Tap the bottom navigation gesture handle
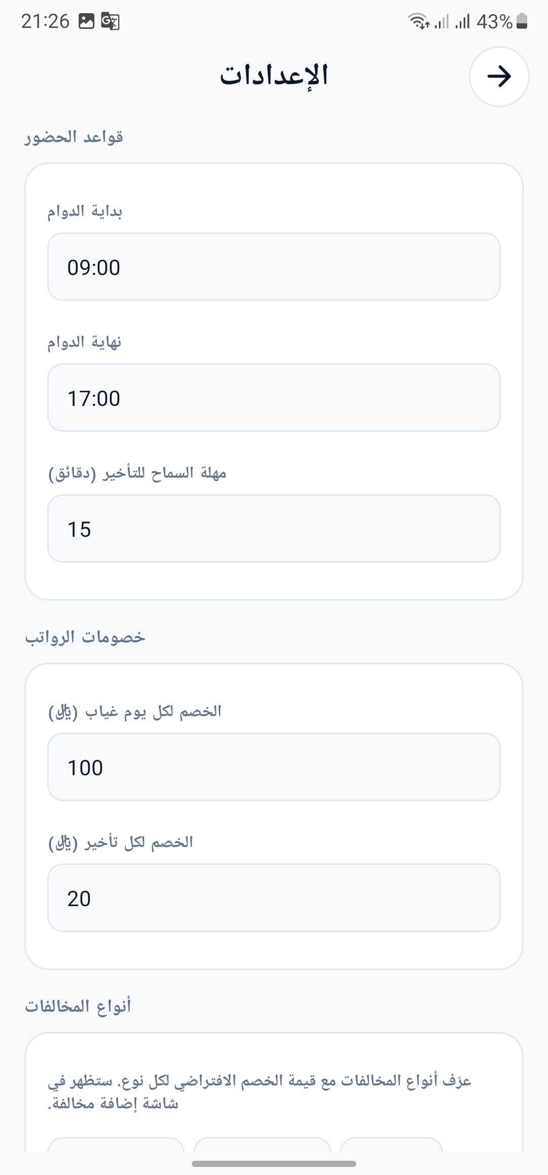The width and height of the screenshot is (548, 1175). [x=274, y=1164]
